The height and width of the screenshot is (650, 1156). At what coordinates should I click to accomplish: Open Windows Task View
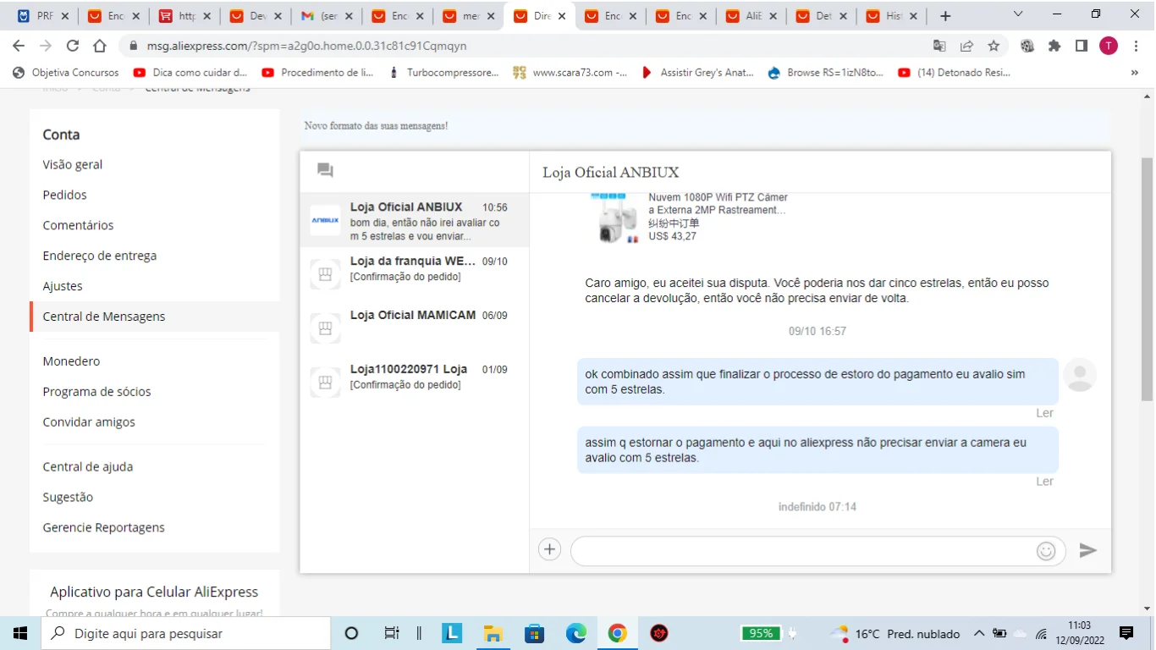tap(392, 633)
